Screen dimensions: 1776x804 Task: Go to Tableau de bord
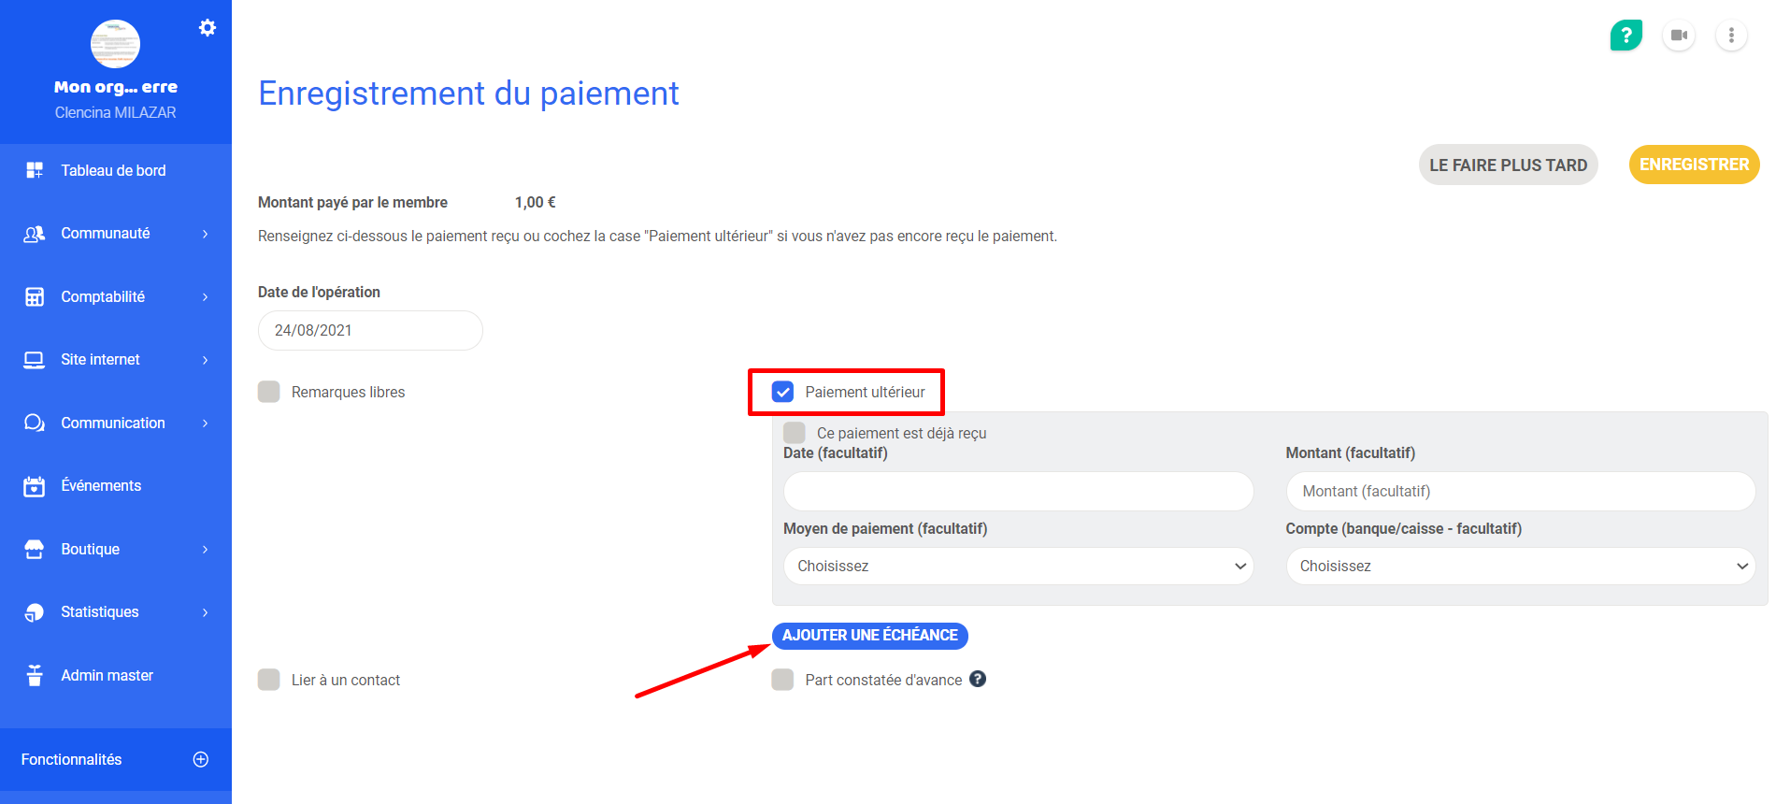coord(116,170)
